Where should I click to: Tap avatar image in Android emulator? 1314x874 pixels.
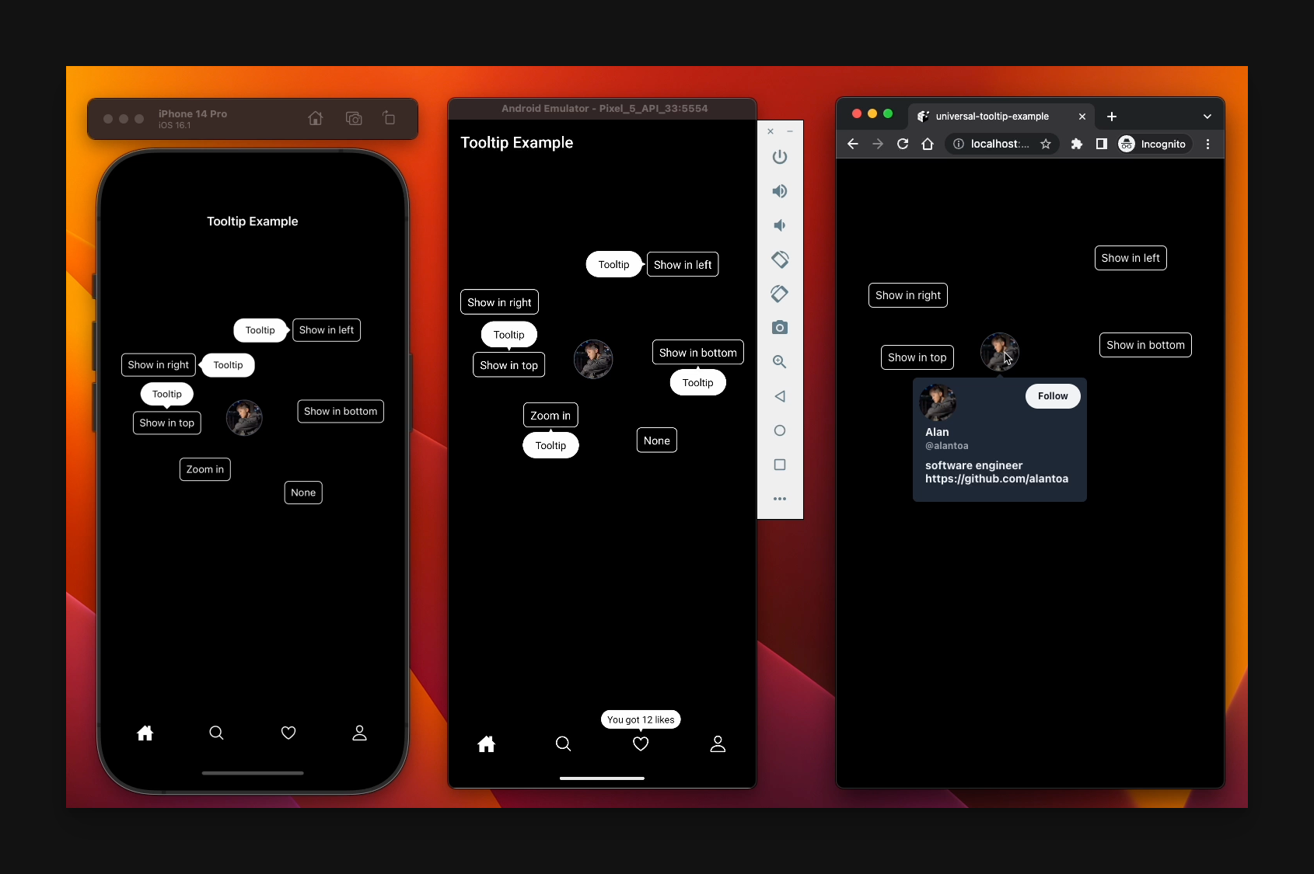(593, 359)
